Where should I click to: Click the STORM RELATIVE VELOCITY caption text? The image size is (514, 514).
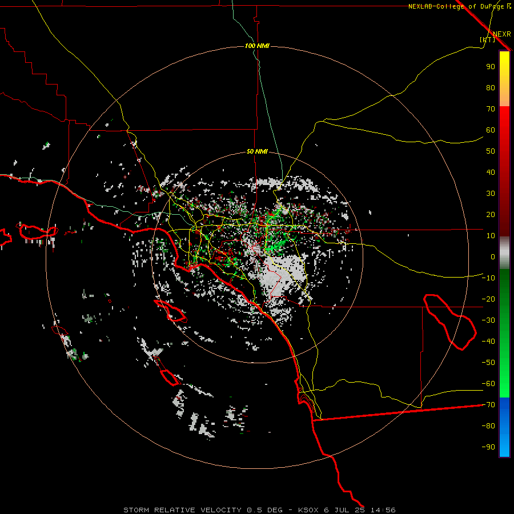tap(182, 510)
